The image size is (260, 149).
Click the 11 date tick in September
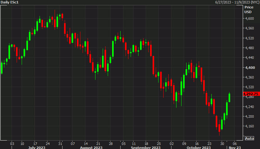pyautogui.click(x=134, y=144)
